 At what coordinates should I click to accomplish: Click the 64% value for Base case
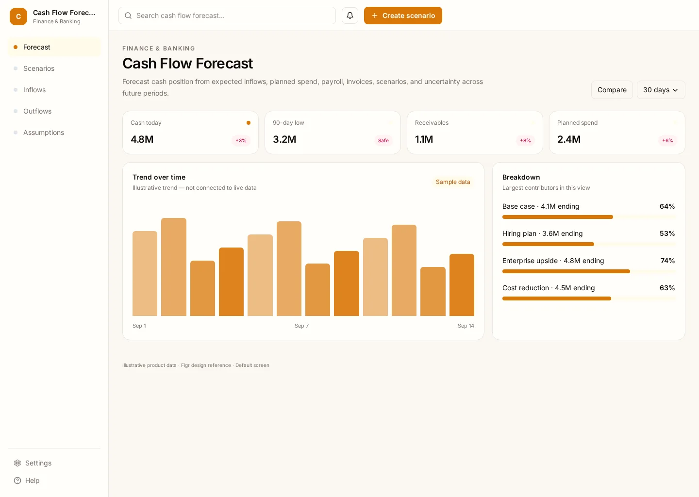click(x=667, y=206)
